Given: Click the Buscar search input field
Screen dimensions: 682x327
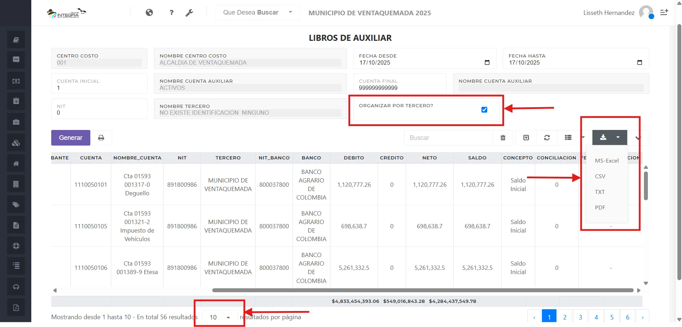Looking at the screenshot, I should click(x=448, y=137).
